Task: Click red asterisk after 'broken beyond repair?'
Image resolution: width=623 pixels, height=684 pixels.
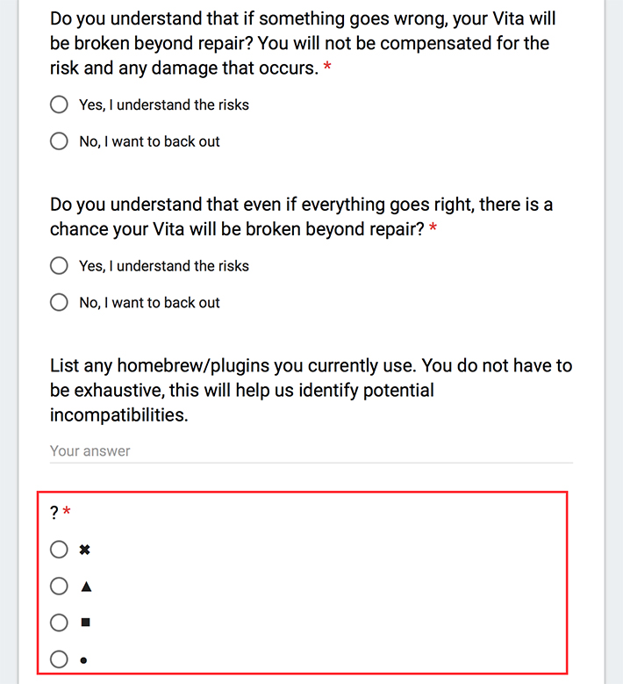Action: tap(433, 227)
